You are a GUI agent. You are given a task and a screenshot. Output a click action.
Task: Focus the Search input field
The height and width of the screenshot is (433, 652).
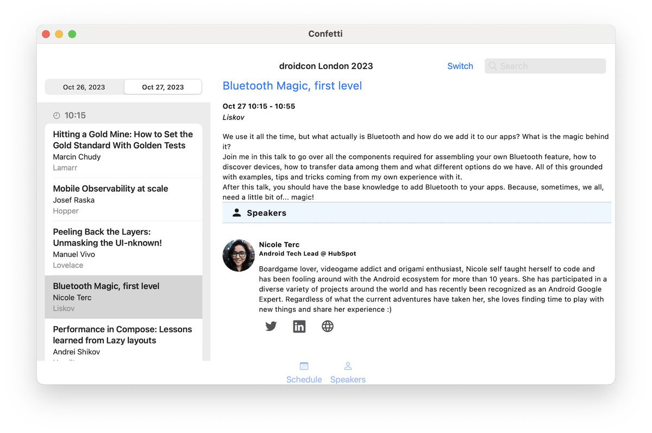pyautogui.click(x=545, y=66)
